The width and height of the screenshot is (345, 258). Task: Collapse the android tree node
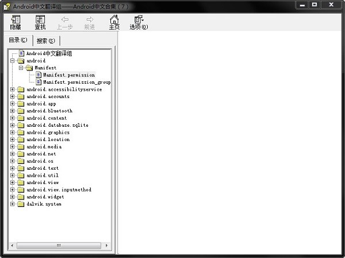(12, 61)
